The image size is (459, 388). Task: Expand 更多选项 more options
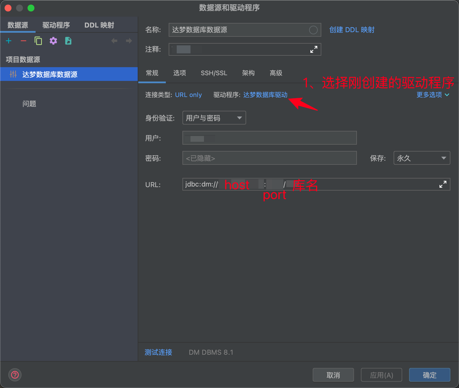pos(433,95)
